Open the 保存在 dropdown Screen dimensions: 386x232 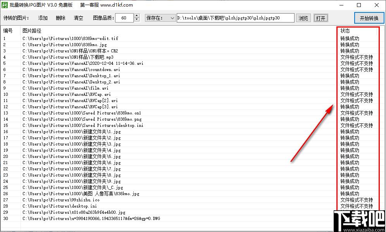click(160, 18)
